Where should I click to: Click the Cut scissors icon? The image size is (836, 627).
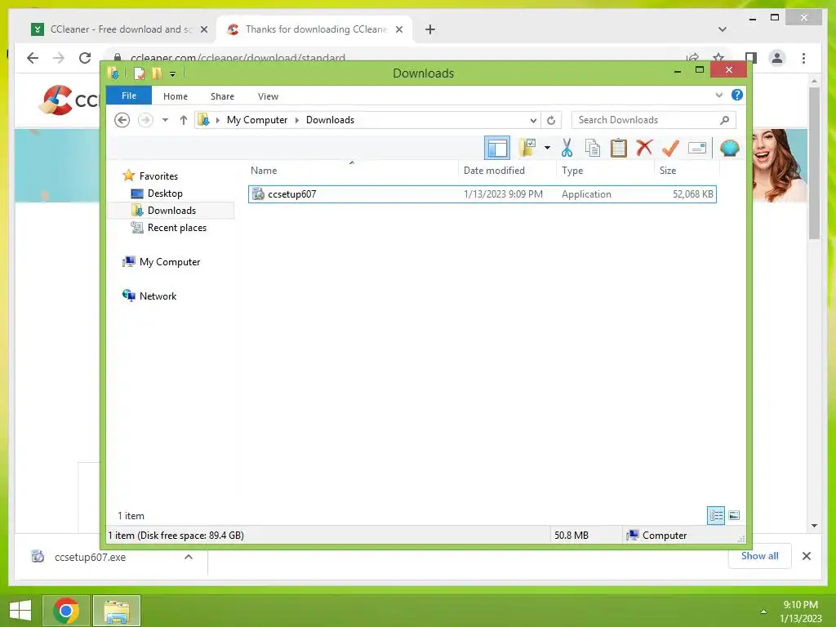567,148
